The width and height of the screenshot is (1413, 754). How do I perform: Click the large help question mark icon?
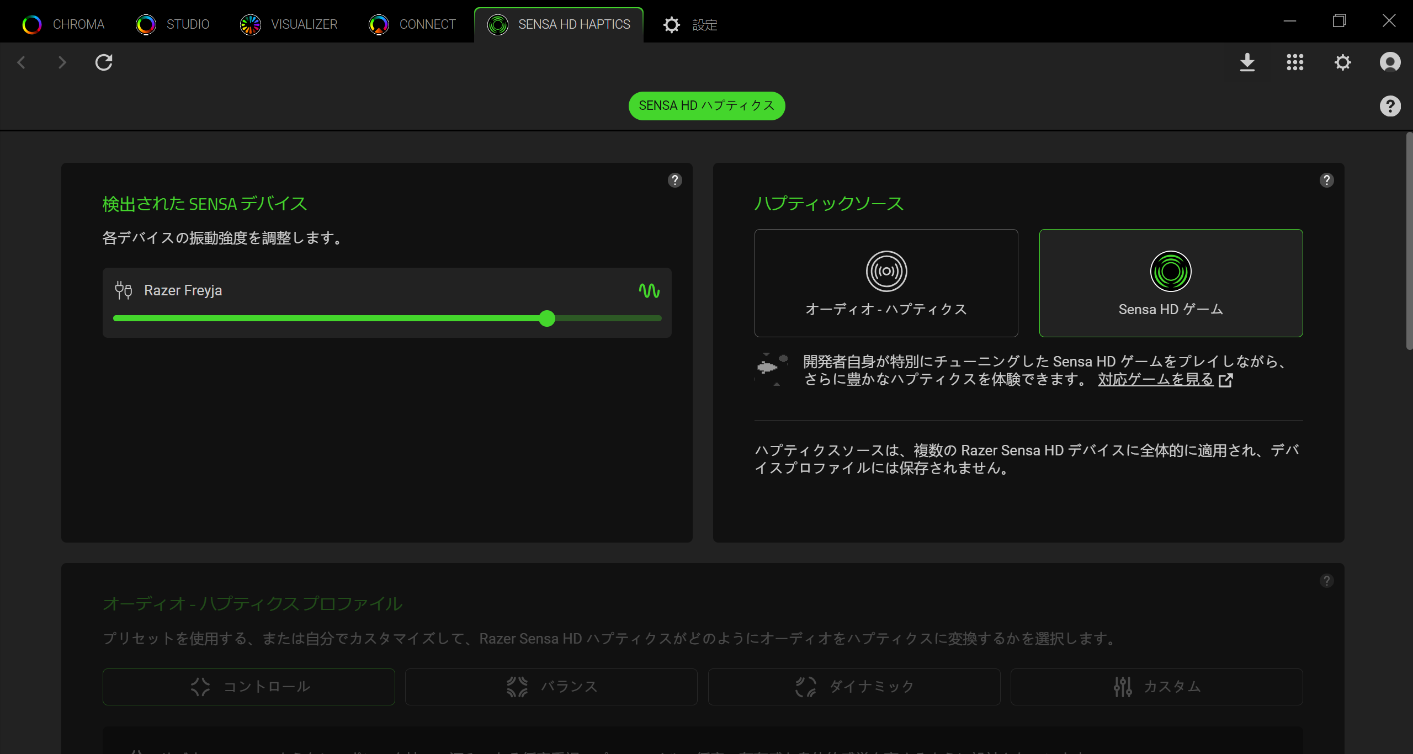[x=1390, y=105]
